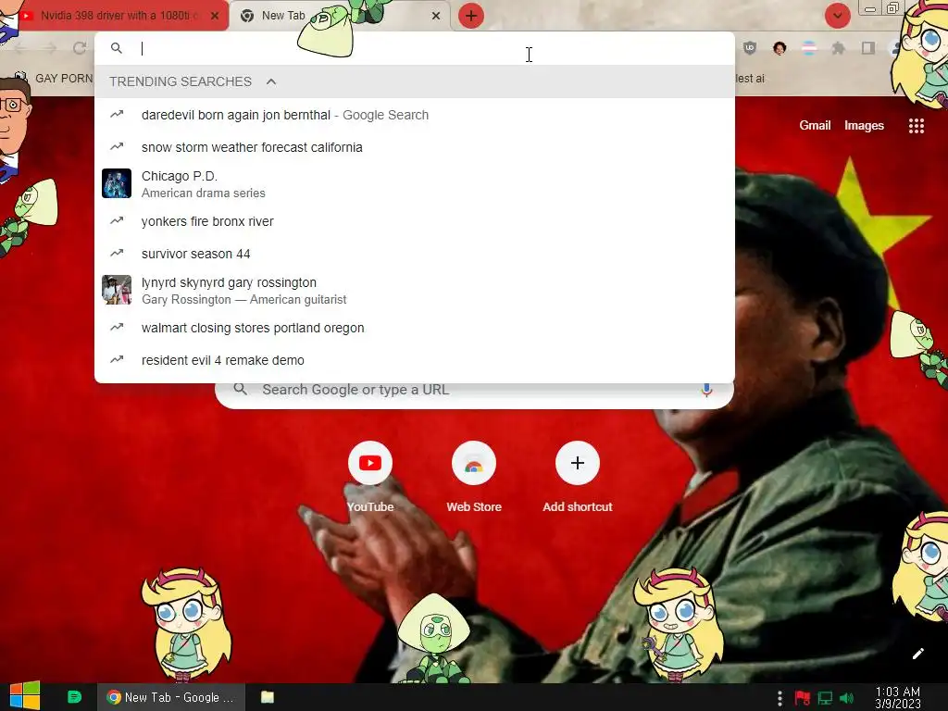The width and height of the screenshot is (948, 711).
Task: Collapse the Trending Searches section
Action: click(x=271, y=81)
